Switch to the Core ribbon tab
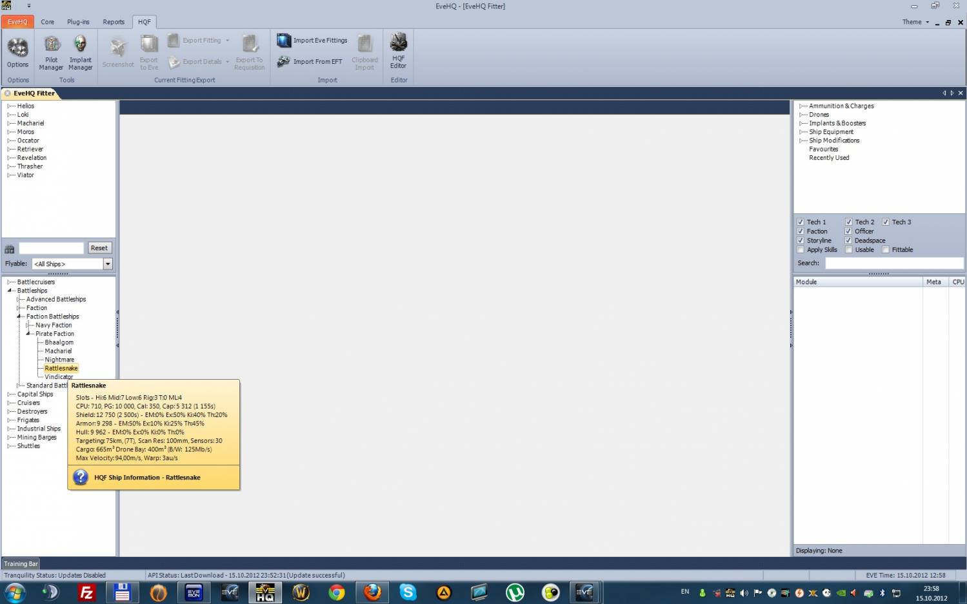Screen dimensions: 967x604 [48, 22]
